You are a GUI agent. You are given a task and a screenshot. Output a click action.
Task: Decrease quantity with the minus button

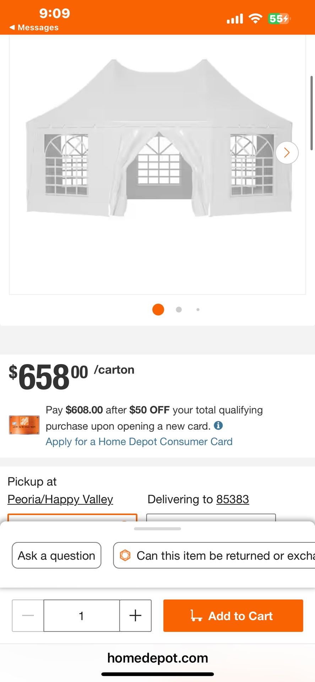pyautogui.click(x=28, y=616)
